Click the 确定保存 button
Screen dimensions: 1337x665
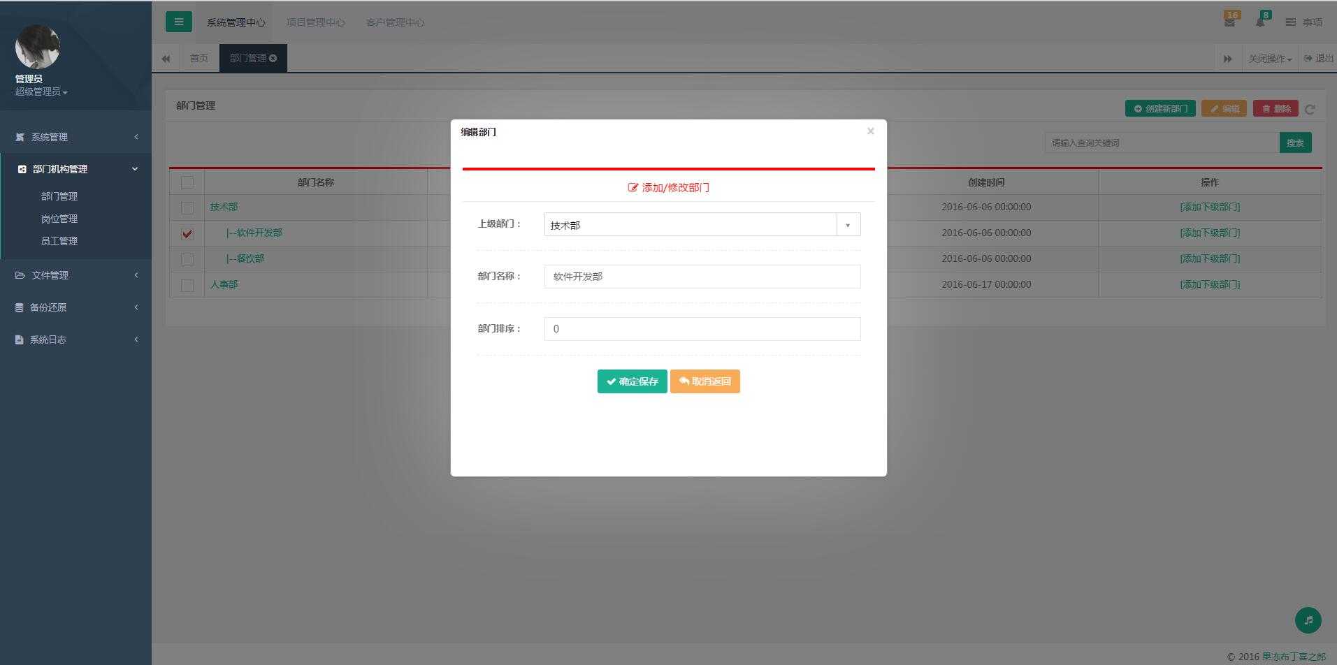click(633, 381)
